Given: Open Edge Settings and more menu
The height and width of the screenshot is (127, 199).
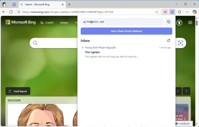Looking at the screenshot, I should click(x=187, y=12).
